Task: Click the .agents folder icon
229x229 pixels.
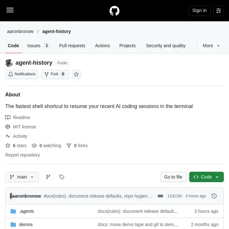Action: click(x=13, y=211)
